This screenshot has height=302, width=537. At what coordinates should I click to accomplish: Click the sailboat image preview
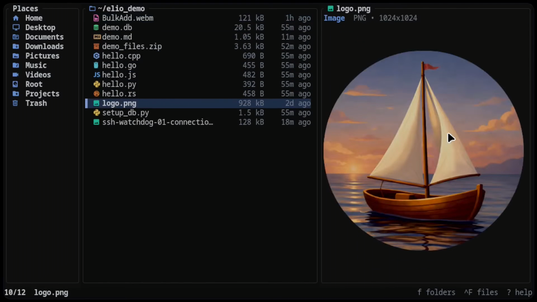click(x=423, y=151)
